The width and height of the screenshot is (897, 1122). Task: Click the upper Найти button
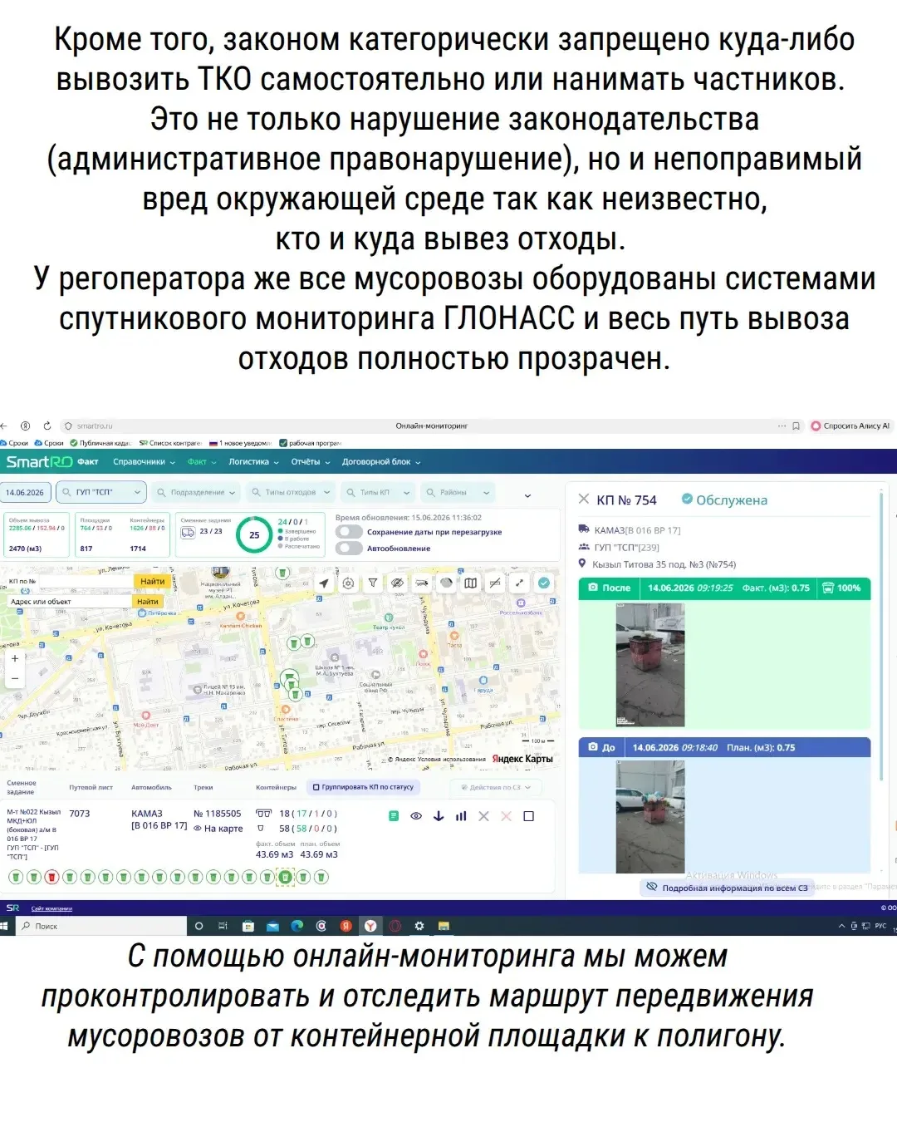tap(152, 581)
